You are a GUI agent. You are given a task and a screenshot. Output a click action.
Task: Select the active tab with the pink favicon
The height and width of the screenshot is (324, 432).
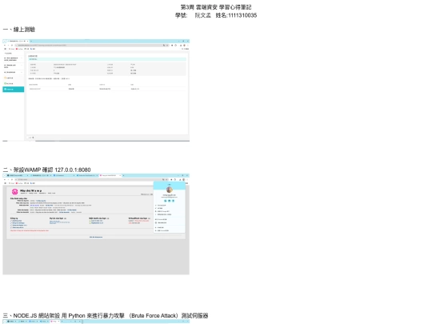110,175
